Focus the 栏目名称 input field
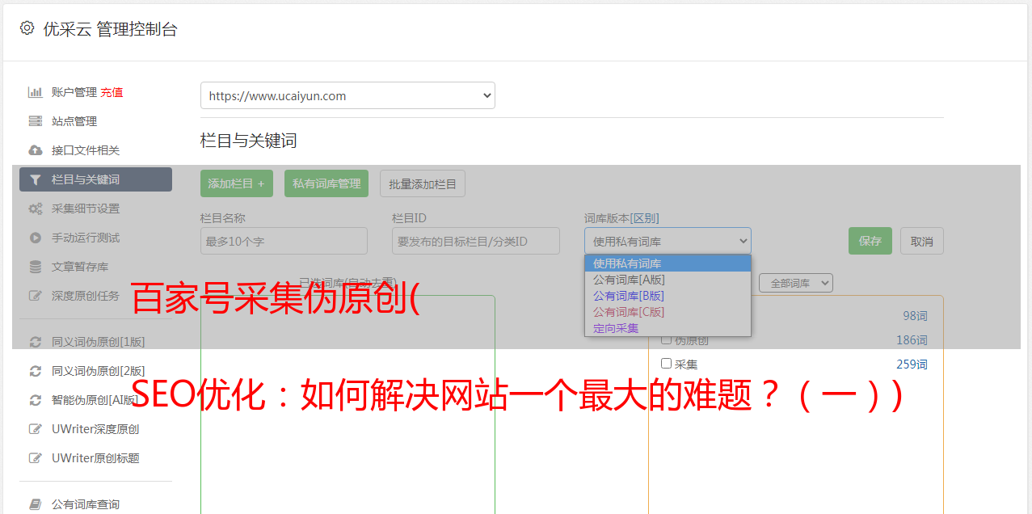The width and height of the screenshot is (1032, 514). [x=284, y=241]
